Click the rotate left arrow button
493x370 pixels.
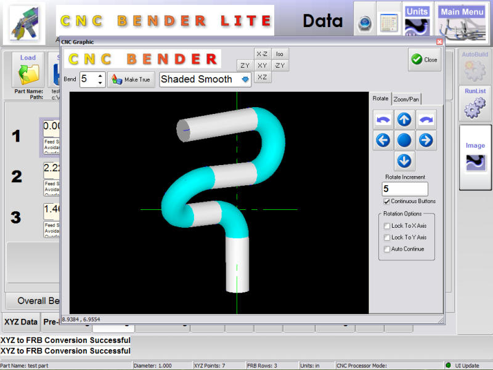(383, 140)
